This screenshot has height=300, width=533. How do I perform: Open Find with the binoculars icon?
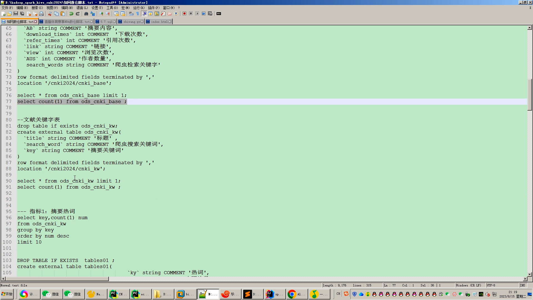click(86, 14)
